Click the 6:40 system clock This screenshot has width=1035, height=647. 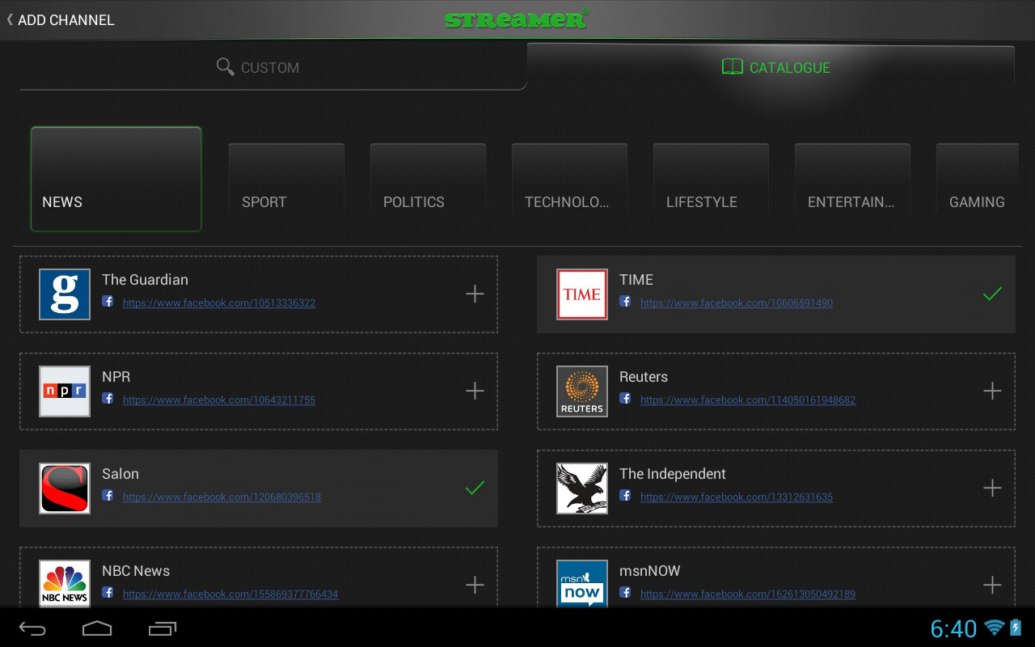tap(953, 628)
